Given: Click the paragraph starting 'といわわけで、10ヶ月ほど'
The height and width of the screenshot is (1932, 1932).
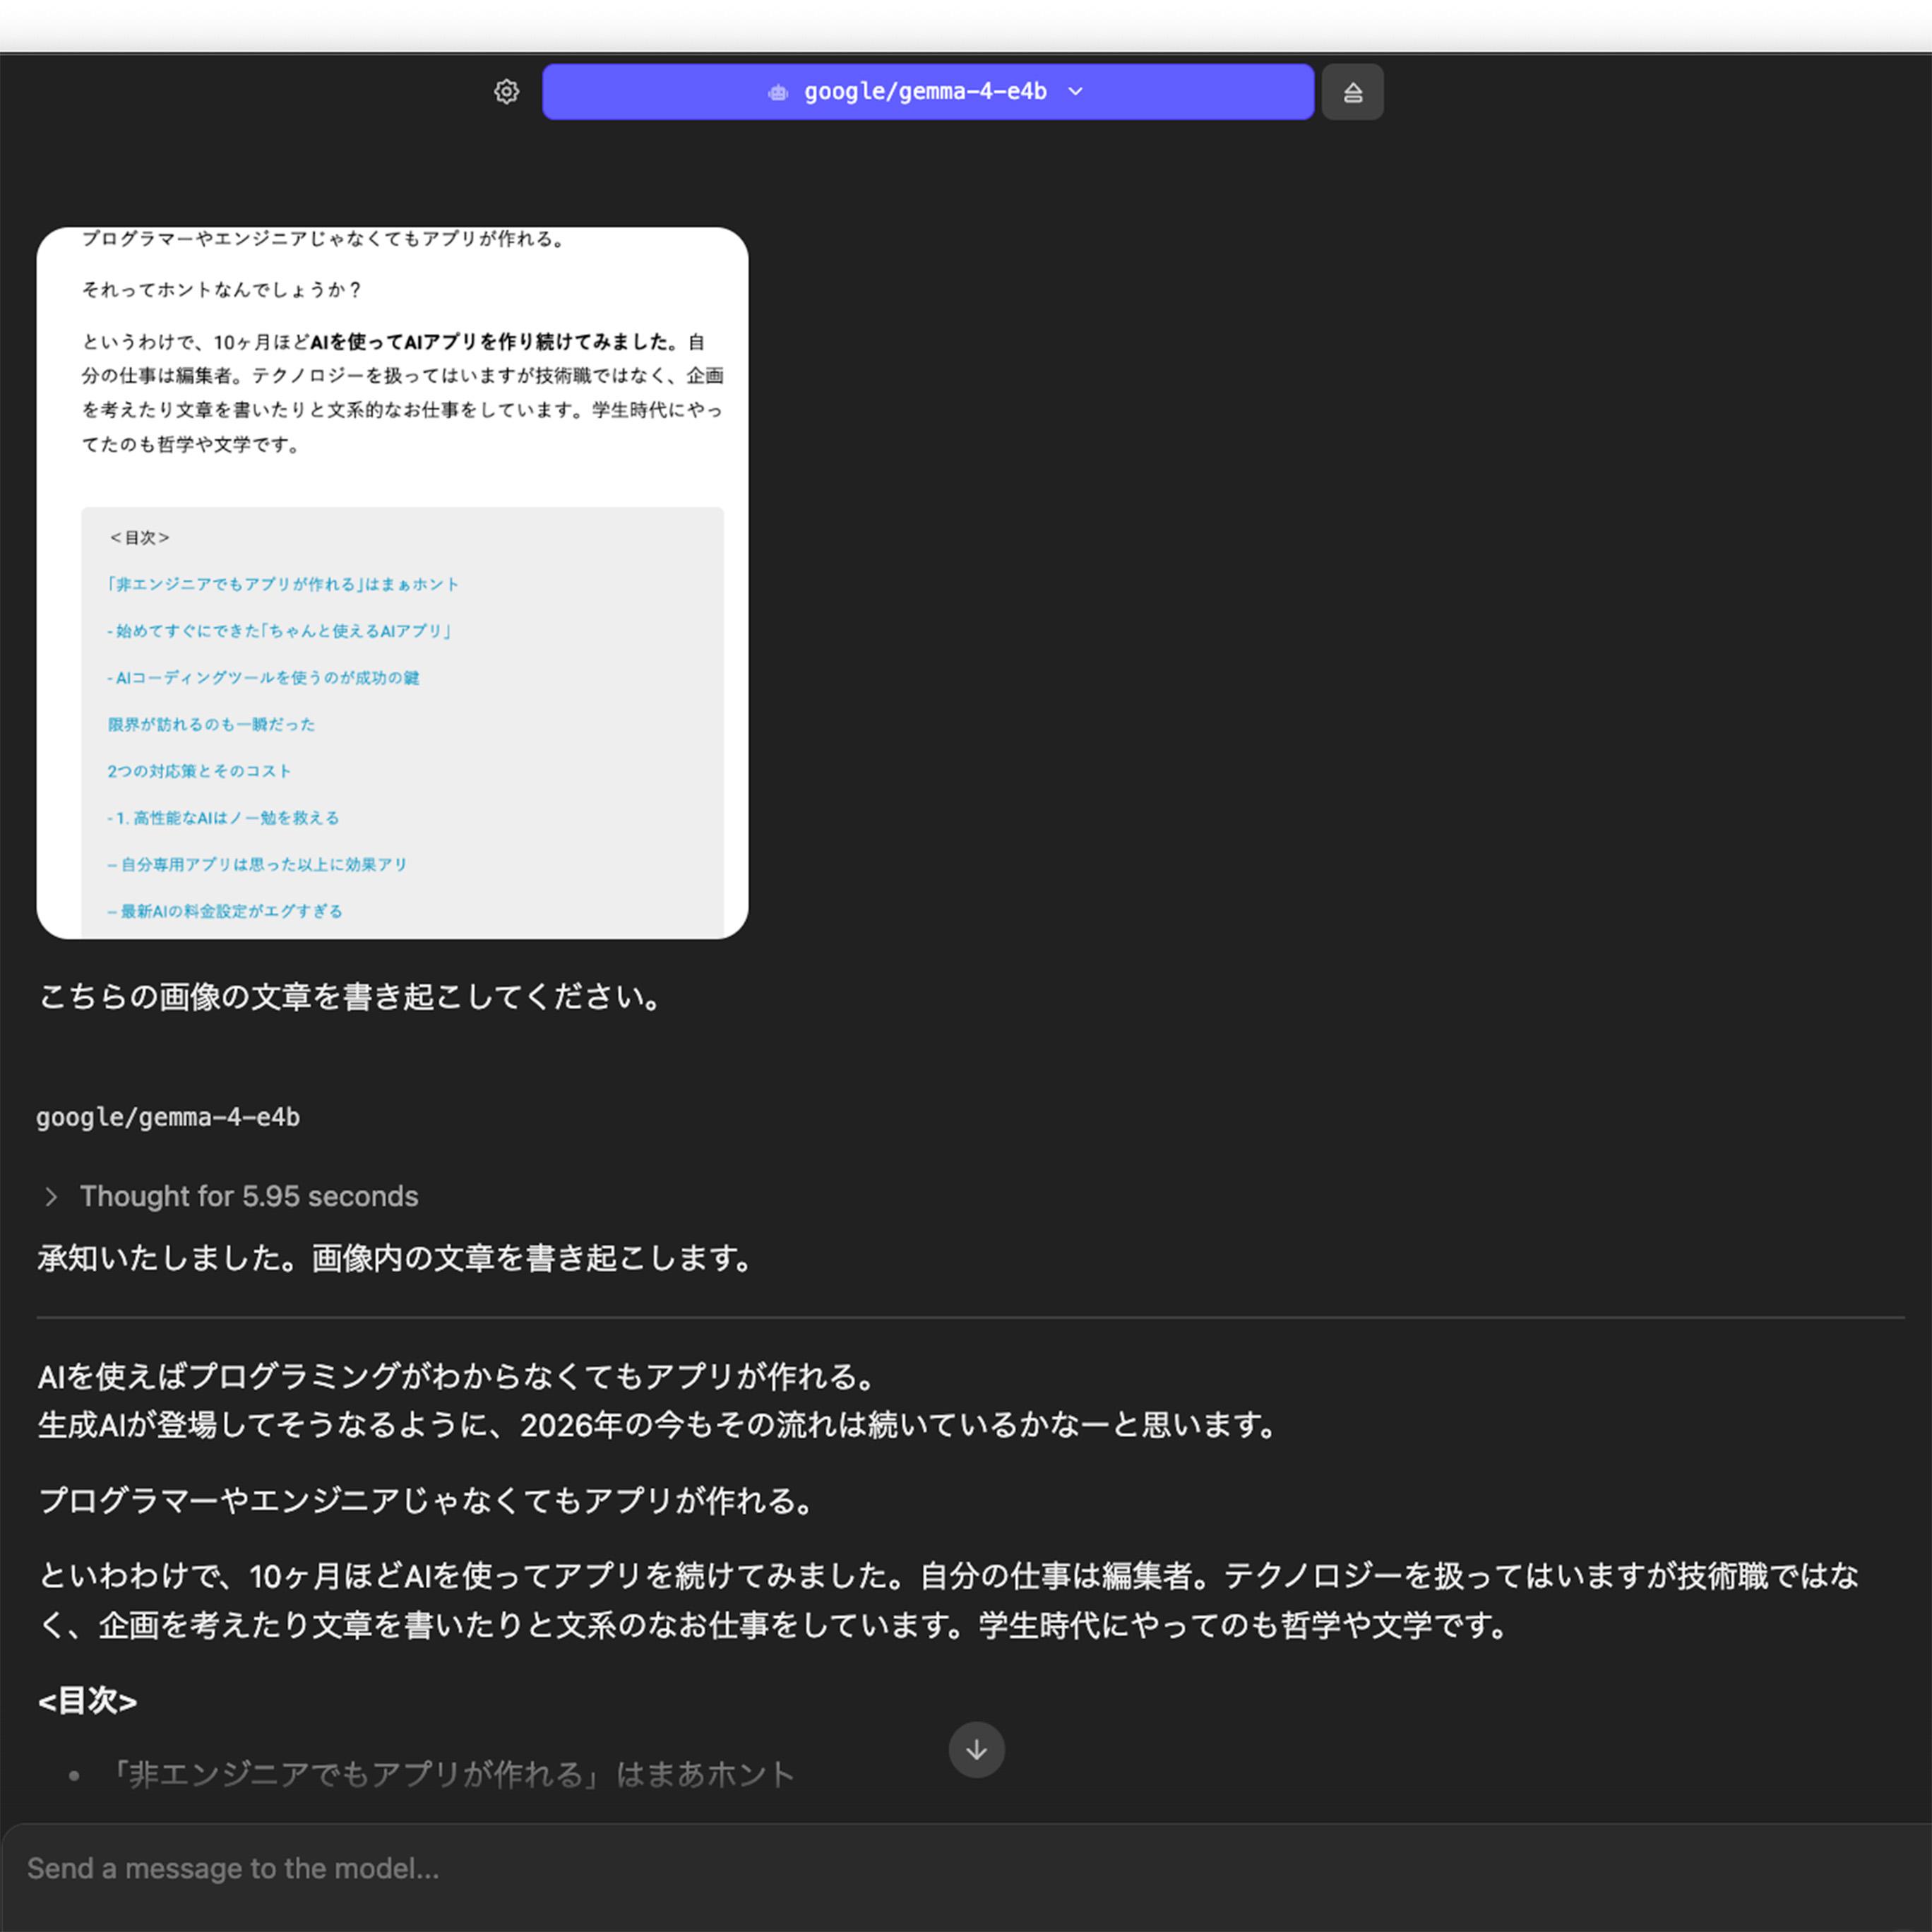Looking at the screenshot, I should [x=948, y=1600].
